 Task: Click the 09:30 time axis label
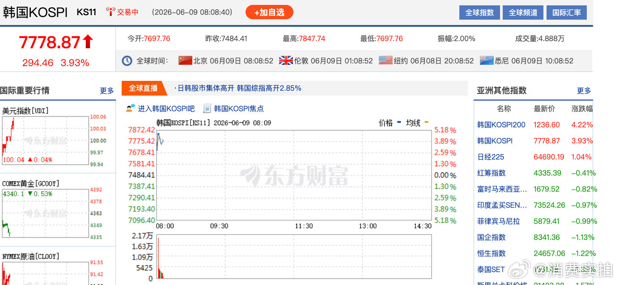[x=219, y=226]
